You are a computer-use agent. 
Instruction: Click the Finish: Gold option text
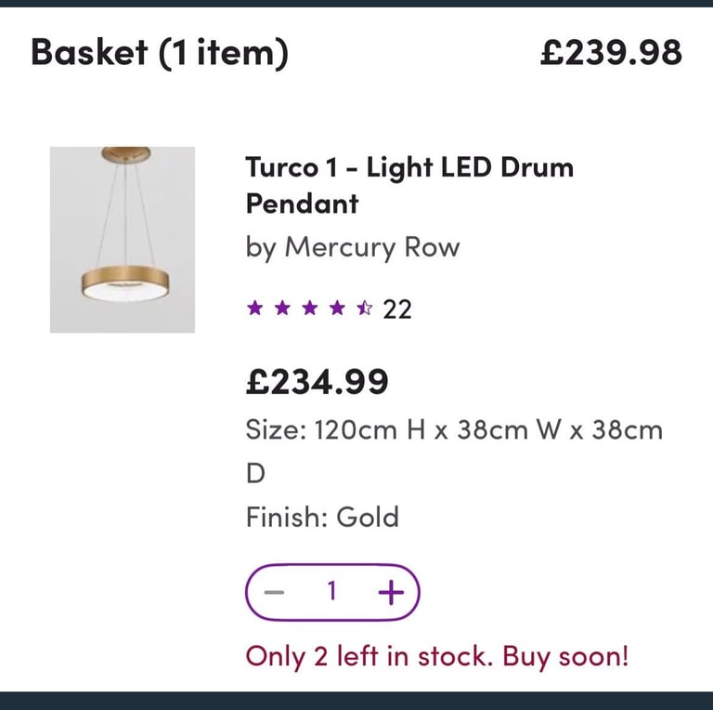coord(322,517)
